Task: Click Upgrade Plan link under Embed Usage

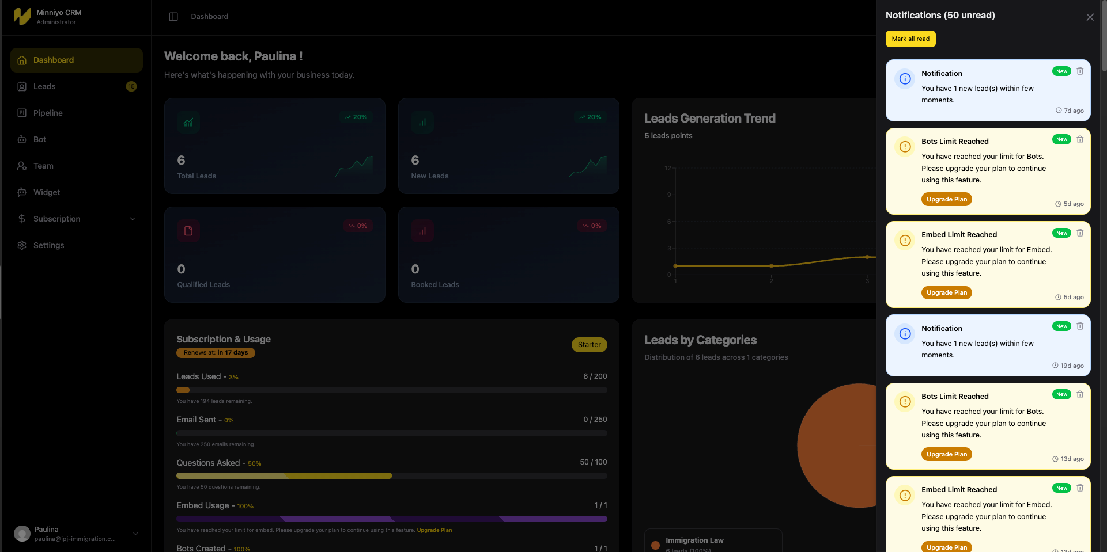Action: [x=434, y=530]
